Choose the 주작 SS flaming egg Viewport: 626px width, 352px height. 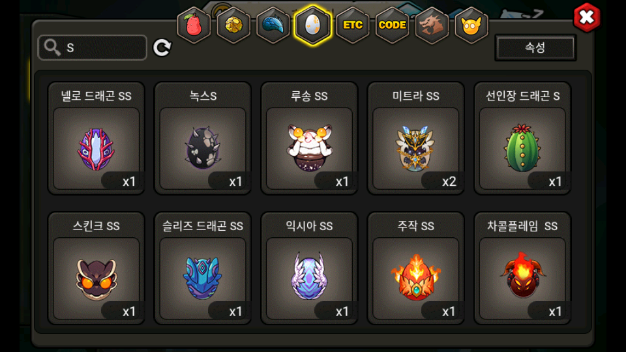tap(415, 268)
